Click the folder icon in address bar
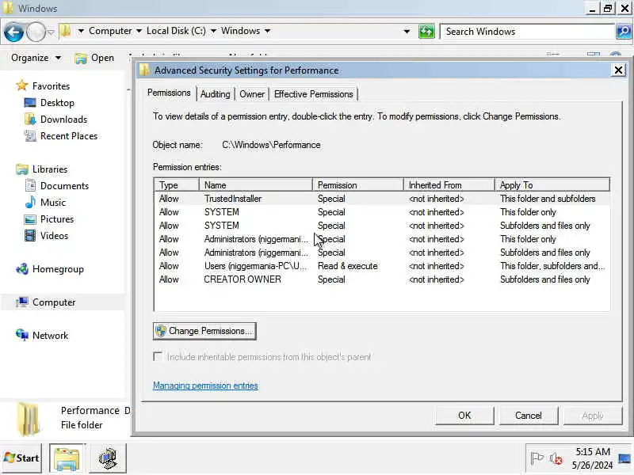This screenshot has height=475, width=634. 66,31
